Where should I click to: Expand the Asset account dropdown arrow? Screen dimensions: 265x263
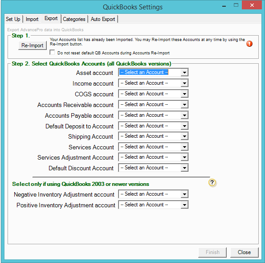pos(184,72)
